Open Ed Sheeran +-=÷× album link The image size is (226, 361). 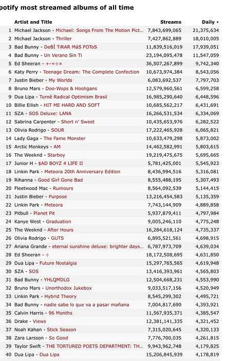[54, 63]
